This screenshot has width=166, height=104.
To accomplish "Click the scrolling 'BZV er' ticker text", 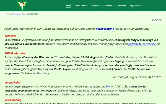I will (157, 20).
